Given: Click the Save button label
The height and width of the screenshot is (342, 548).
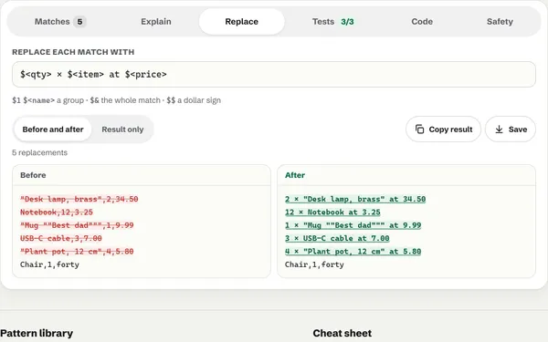Looking at the screenshot, I should [518, 130].
